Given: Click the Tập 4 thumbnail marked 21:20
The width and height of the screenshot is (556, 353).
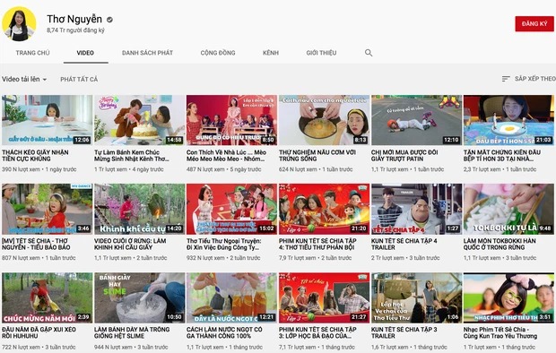Looking at the screenshot, I should pyautogui.click(x=324, y=209).
